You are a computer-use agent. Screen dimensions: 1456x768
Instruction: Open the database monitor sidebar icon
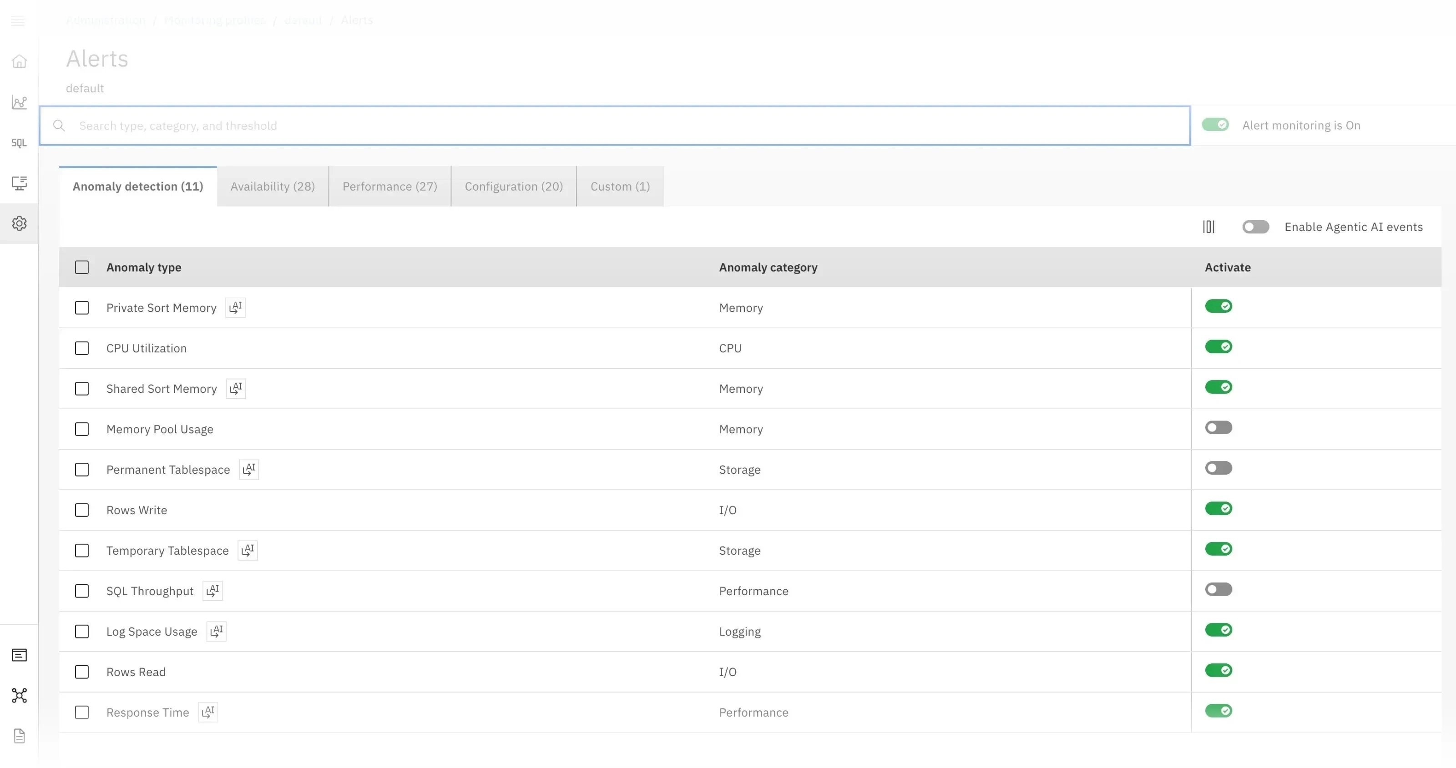pos(19,183)
